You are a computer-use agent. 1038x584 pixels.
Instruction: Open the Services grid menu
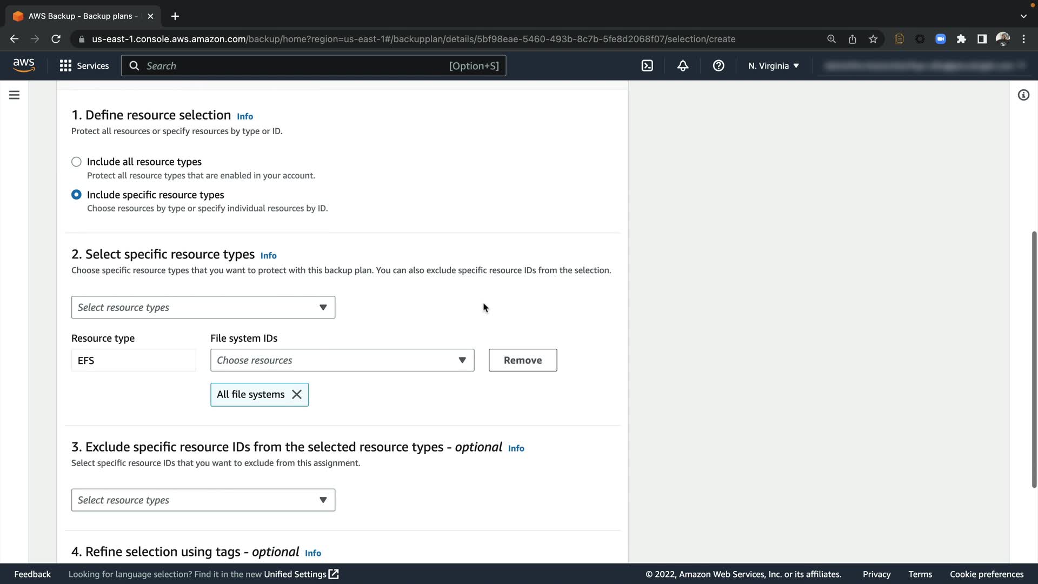pos(84,66)
